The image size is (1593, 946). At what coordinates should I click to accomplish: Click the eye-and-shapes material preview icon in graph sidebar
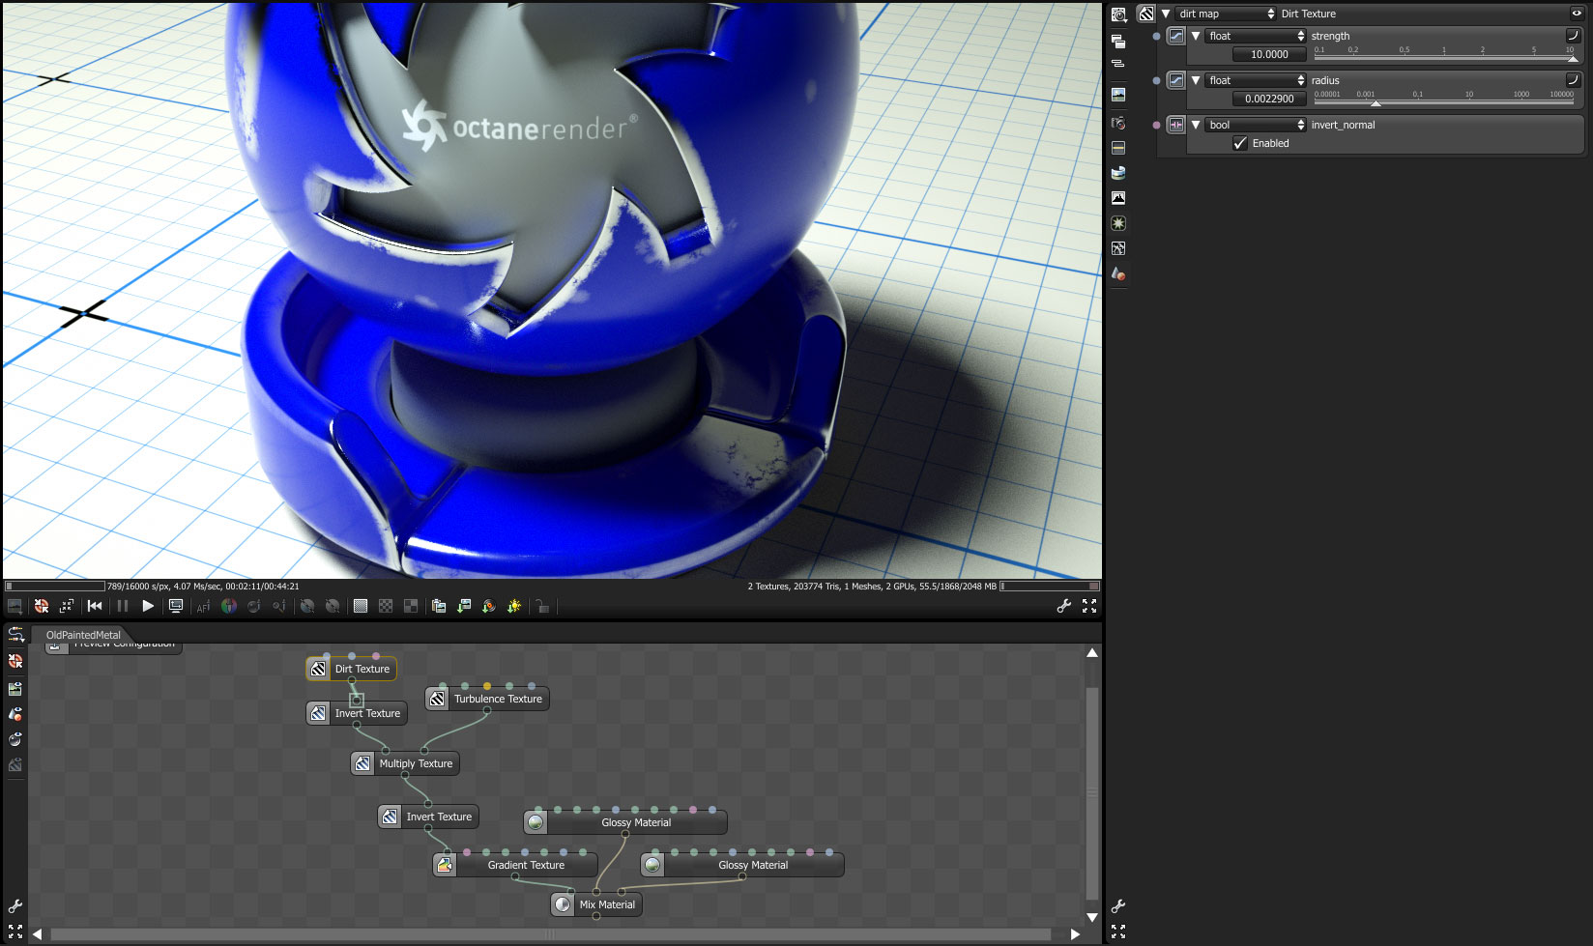(x=15, y=714)
